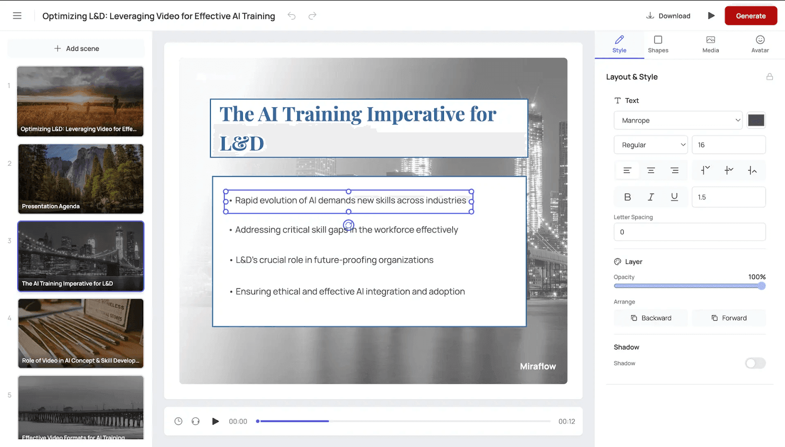
Task: Click the Generate button
Action: 751,15
